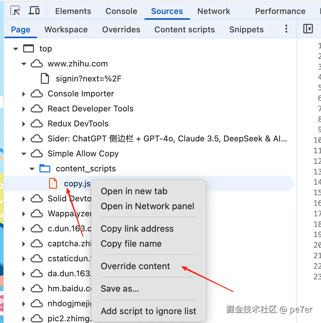The height and width of the screenshot is (323, 321).
Task: Expand the Console Importer node
Action: pos(24,94)
